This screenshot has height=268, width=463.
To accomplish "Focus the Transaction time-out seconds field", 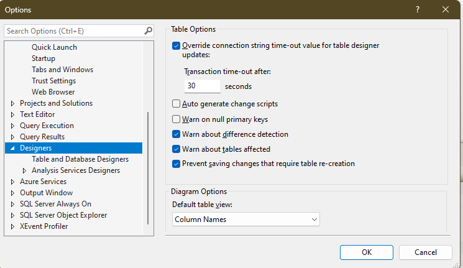I will 202,86.
